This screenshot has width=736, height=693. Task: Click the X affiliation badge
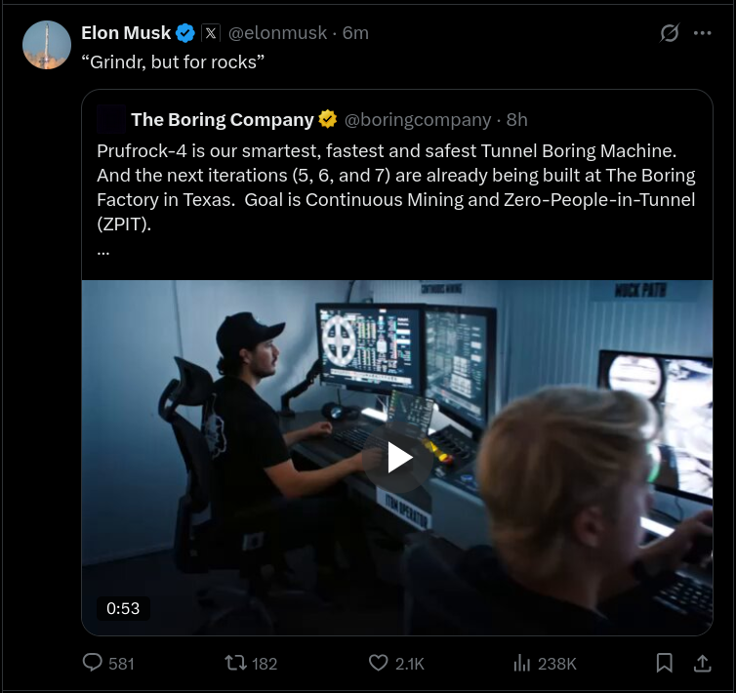[211, 33]
